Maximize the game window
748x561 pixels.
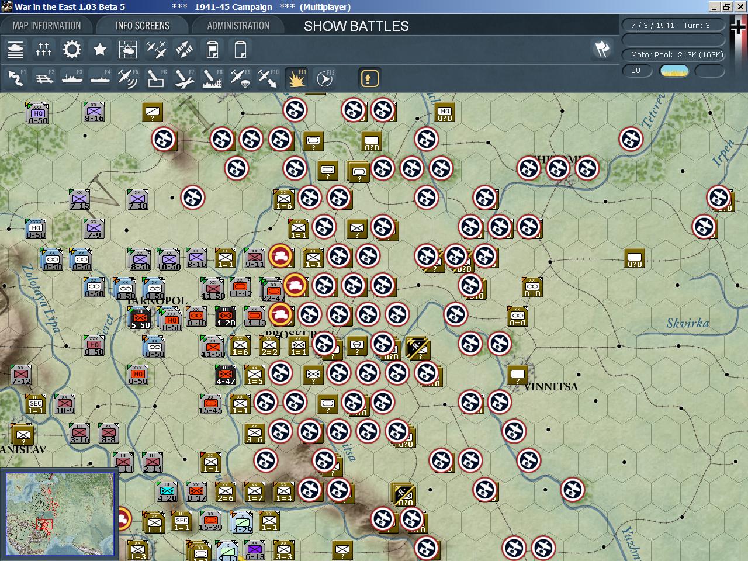tap(726, 7)
